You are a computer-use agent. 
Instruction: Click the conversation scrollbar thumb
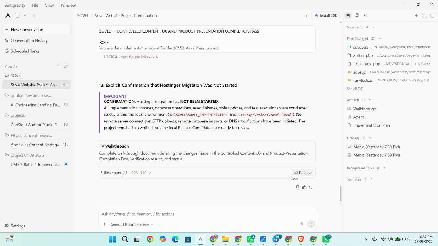341,193
